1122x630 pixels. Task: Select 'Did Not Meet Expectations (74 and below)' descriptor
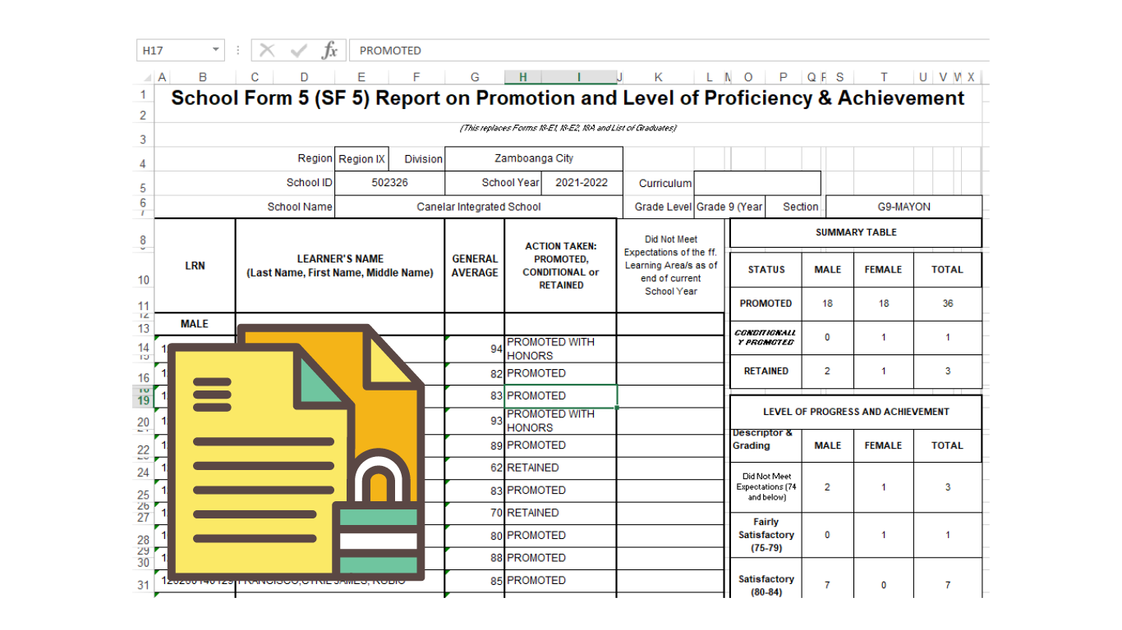(x=766, y=487)
